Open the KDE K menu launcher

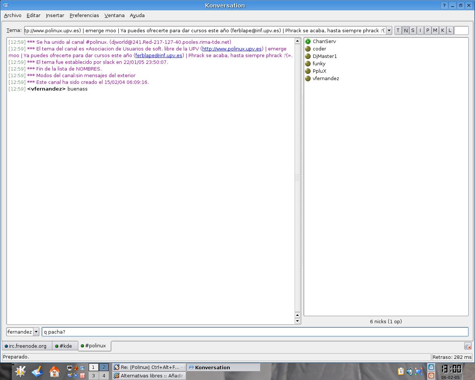20,371
